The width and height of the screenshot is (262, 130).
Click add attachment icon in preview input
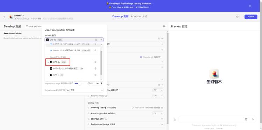click(x=246, y=119)
